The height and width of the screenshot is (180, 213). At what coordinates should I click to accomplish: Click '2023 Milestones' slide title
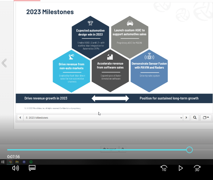50,12
